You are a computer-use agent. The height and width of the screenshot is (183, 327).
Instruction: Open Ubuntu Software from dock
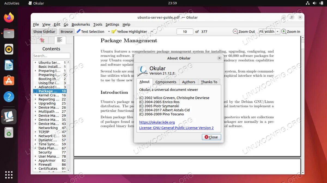pyautogui.click(x=9, y=81)
